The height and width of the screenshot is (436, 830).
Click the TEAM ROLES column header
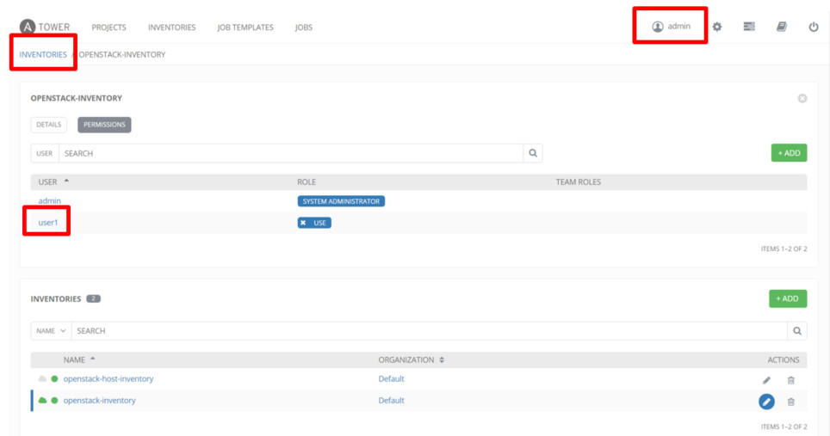tap(578, 181)
